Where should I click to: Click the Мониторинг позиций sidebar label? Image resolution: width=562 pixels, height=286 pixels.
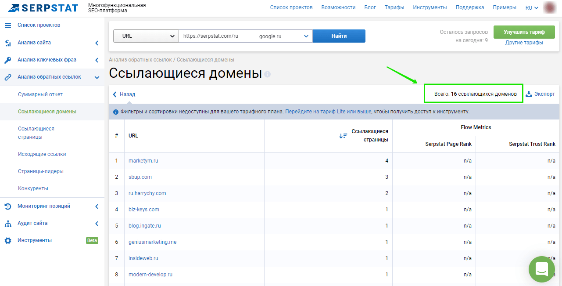click(44, 206)
